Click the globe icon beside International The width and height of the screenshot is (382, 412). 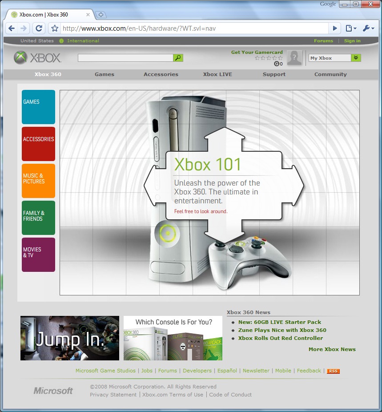coord(61,41)
